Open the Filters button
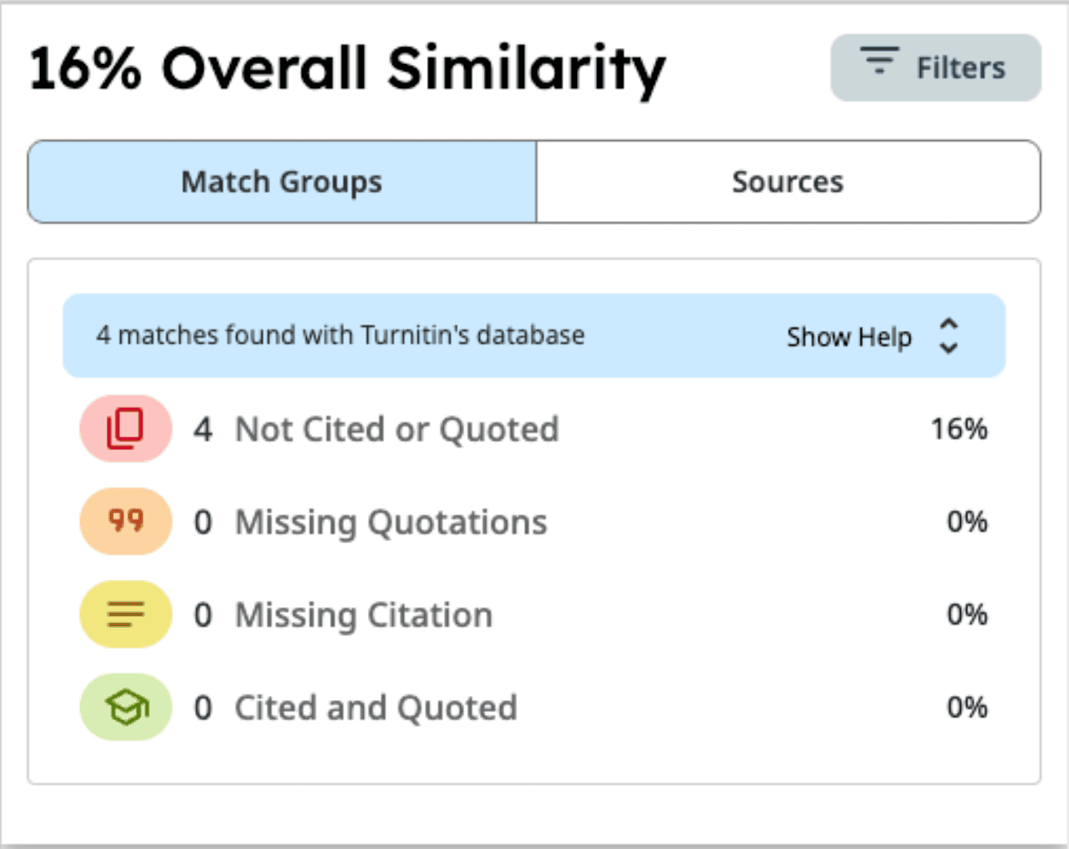This screenshot has height=849, width=1069. (935, 68)
